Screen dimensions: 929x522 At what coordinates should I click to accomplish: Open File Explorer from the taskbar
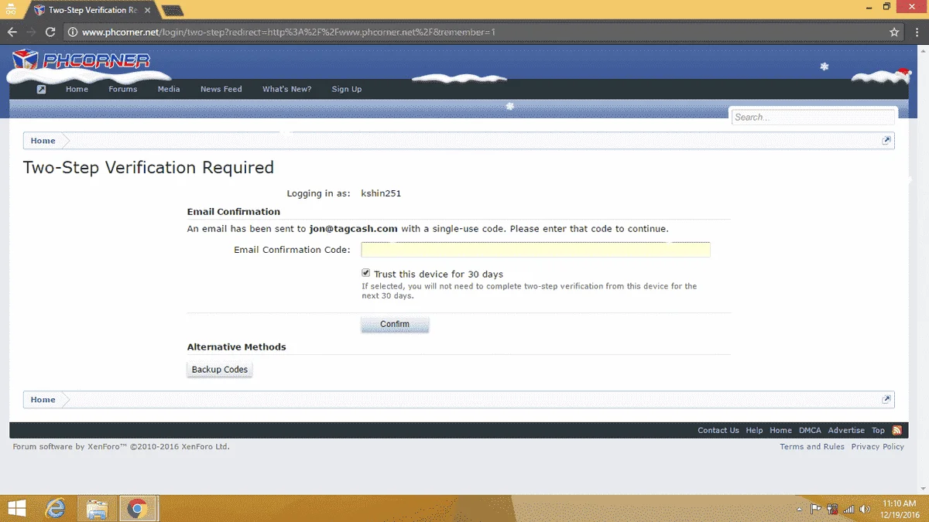tap(97, 508)
